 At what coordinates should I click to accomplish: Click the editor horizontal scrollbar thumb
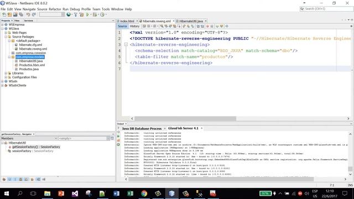click(185, 118)
